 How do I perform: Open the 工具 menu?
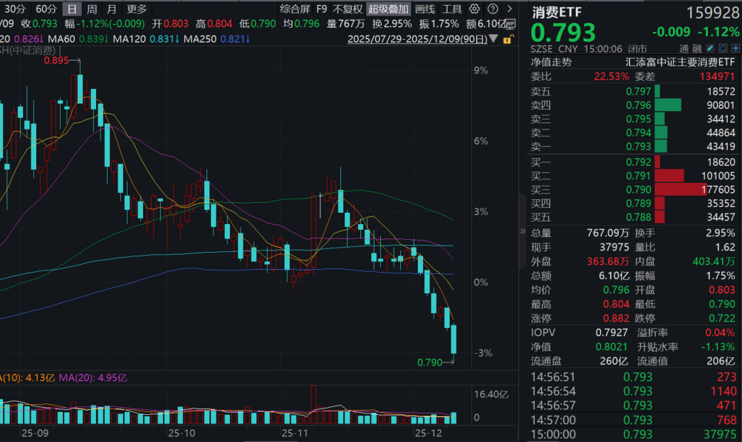(452, 9)
